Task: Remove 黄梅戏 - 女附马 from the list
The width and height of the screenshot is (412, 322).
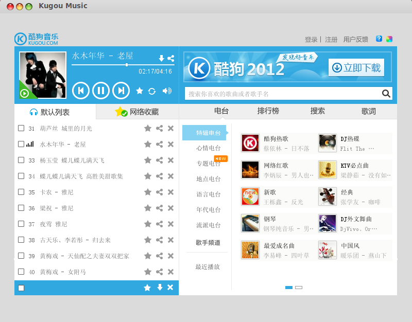Action: pyautogui.click(x=171, y=272)
